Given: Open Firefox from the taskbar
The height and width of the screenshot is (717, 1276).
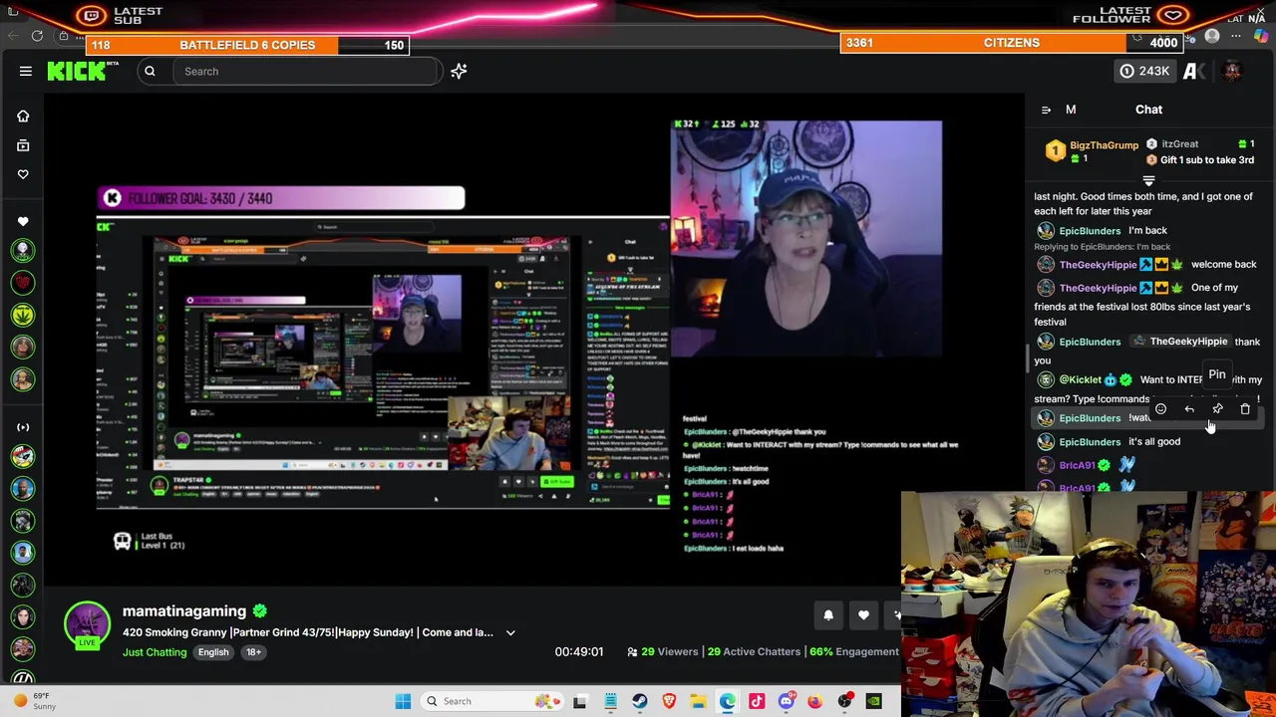Looking at the screenshot, I should (x=815, y=701).
